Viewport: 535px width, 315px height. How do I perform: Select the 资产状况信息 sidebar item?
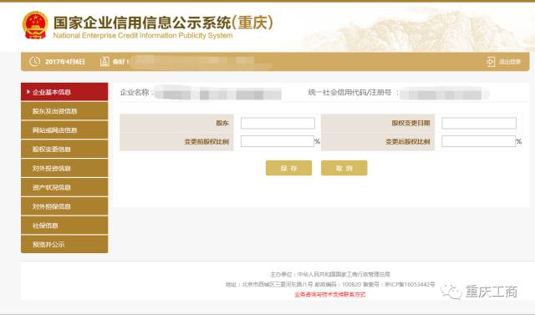tap(64, 187)
